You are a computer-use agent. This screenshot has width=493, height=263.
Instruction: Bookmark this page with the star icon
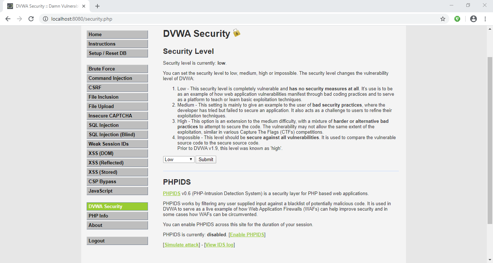443,19
